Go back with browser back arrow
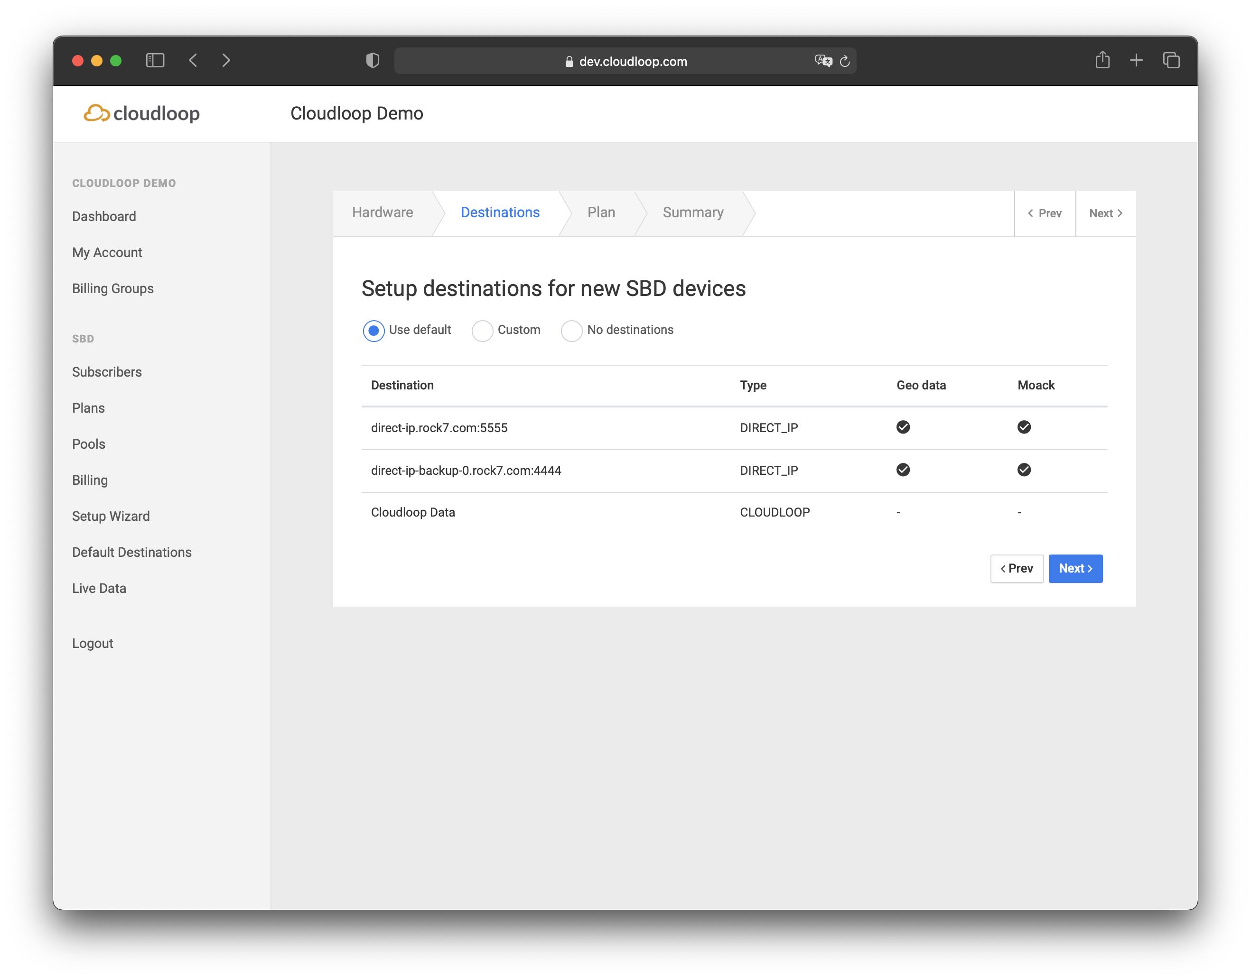 pyautogui.click(x=194, y=60)
